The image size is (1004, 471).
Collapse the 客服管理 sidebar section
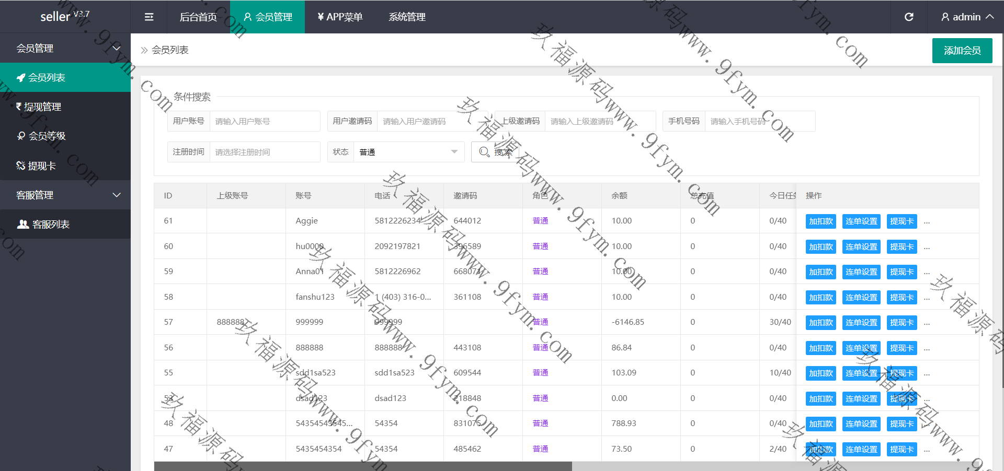click(x=117, y=195)
